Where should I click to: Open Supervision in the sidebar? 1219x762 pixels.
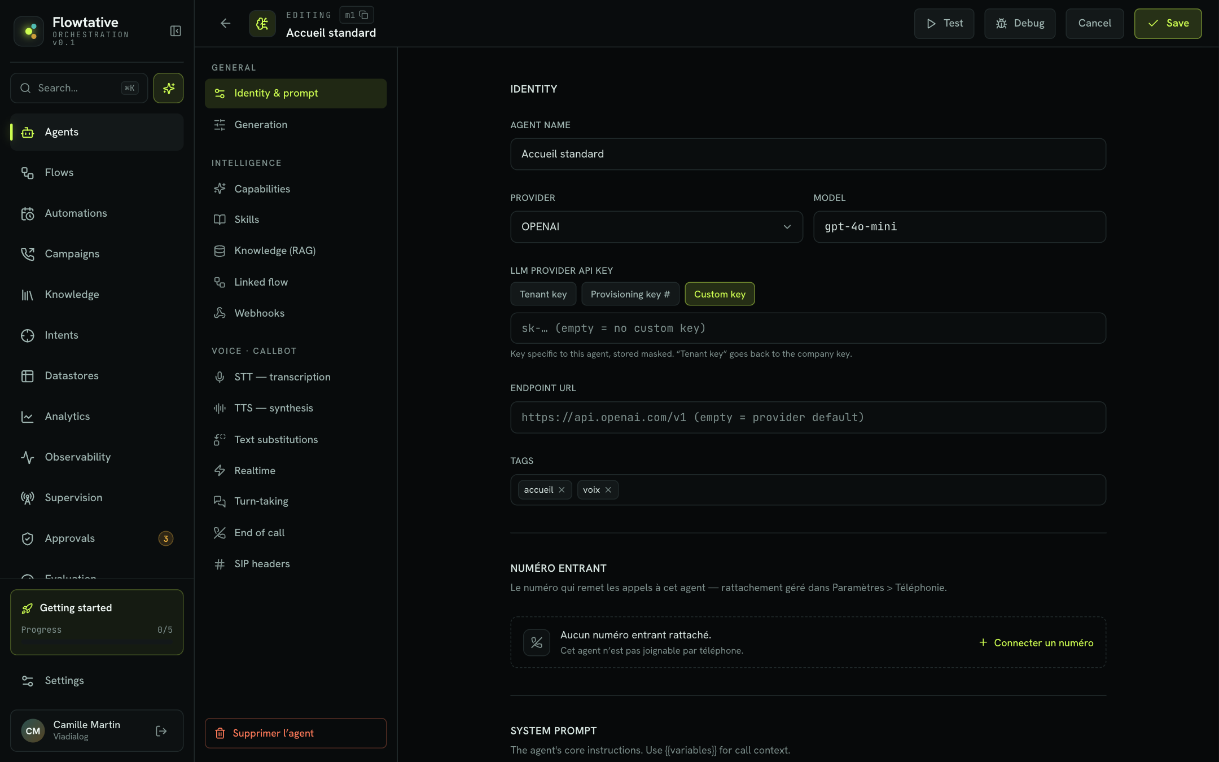pyautogui.click(x=97, y=498)
